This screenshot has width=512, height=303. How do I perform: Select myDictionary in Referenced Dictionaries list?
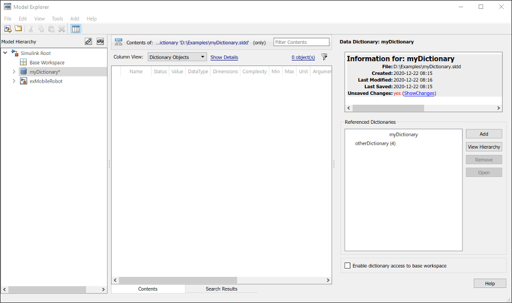(404, 134)
